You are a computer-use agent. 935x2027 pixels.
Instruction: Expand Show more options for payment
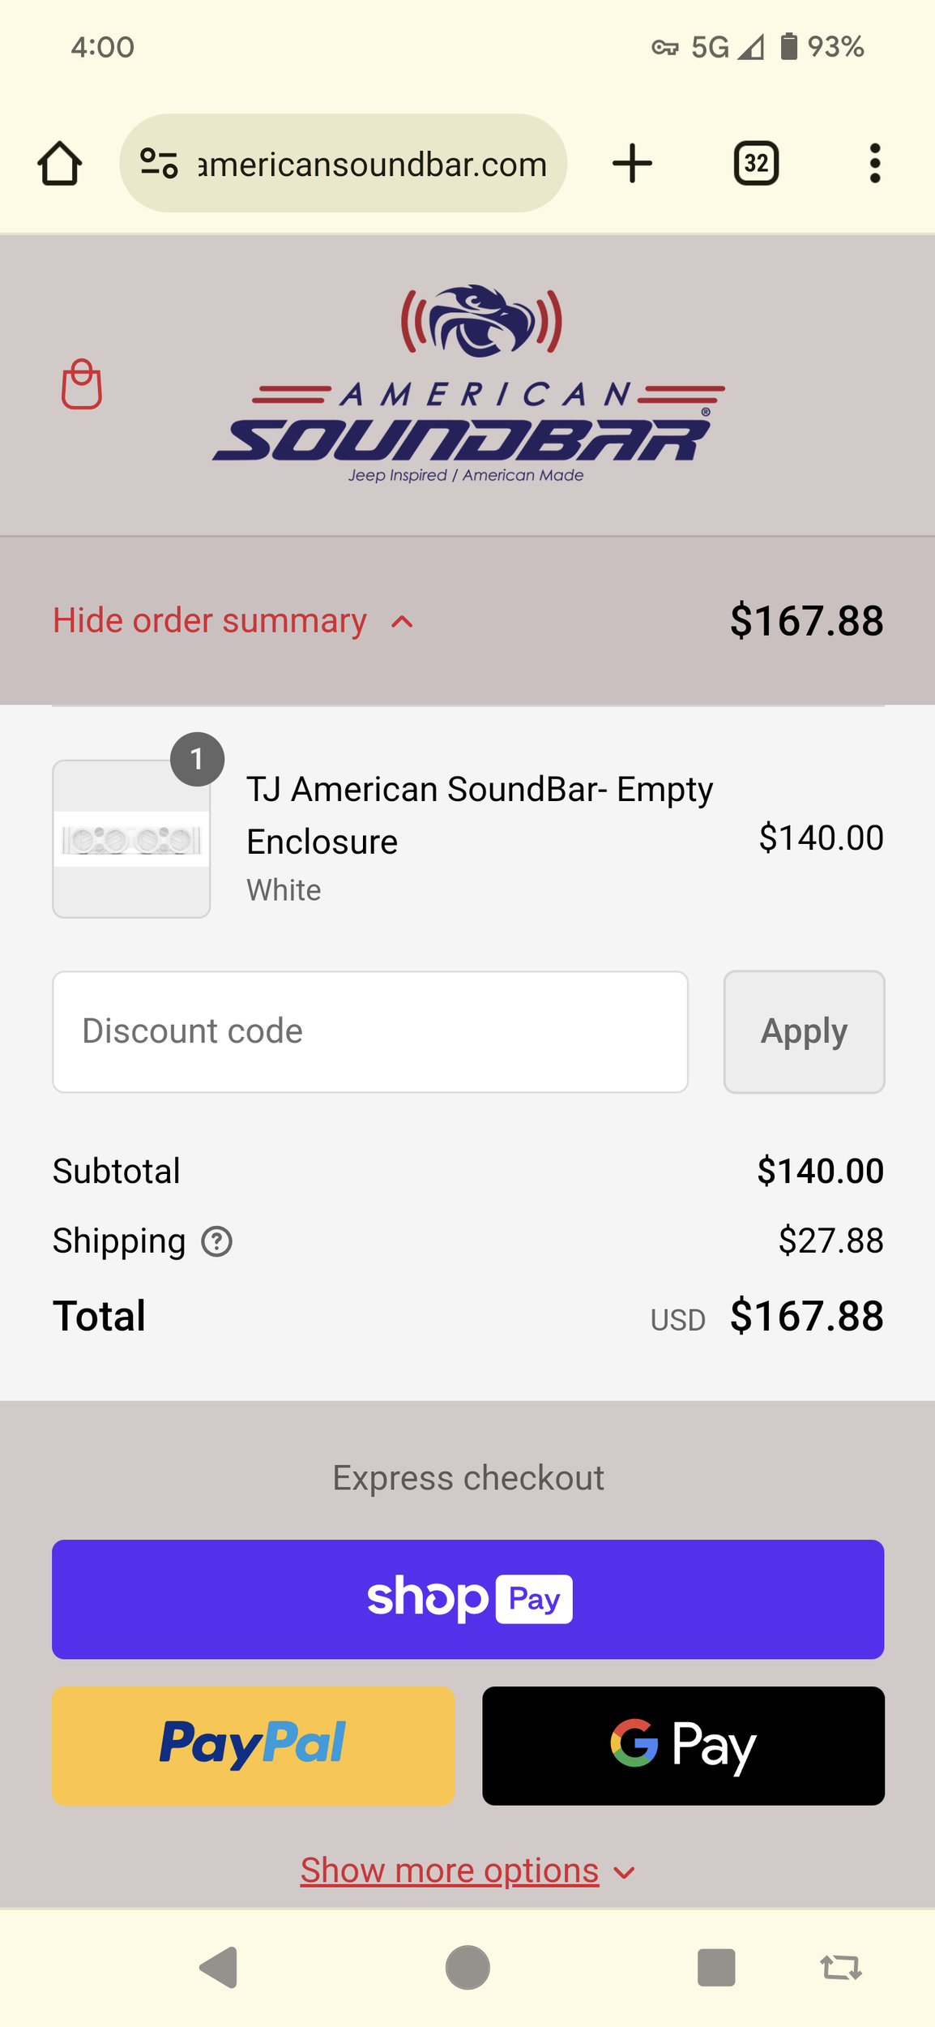[467, 1871]
